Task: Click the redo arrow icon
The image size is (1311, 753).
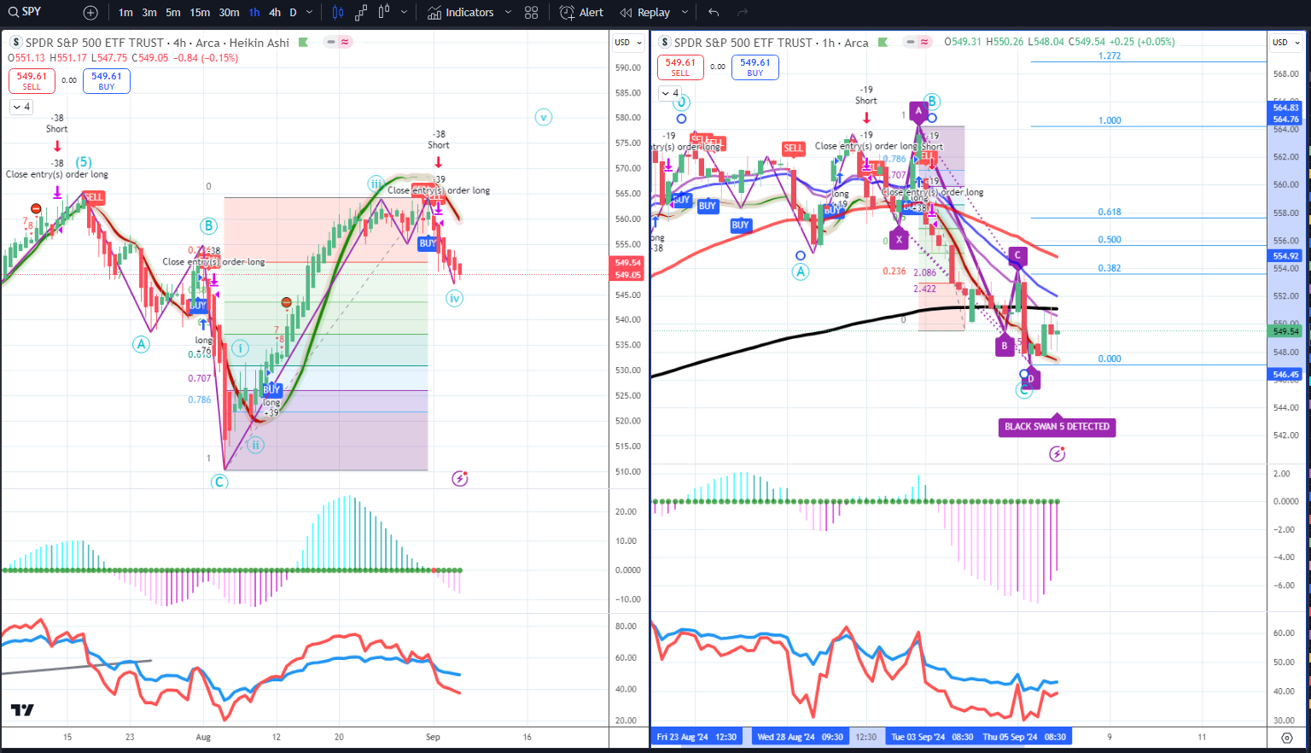Action: click(743, 13)
